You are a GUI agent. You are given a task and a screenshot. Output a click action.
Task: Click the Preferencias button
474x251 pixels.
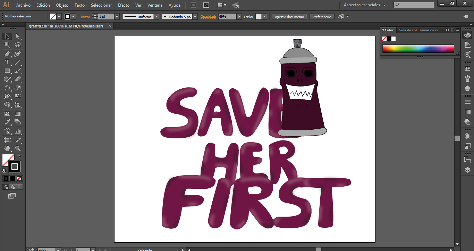coord(322,17)
